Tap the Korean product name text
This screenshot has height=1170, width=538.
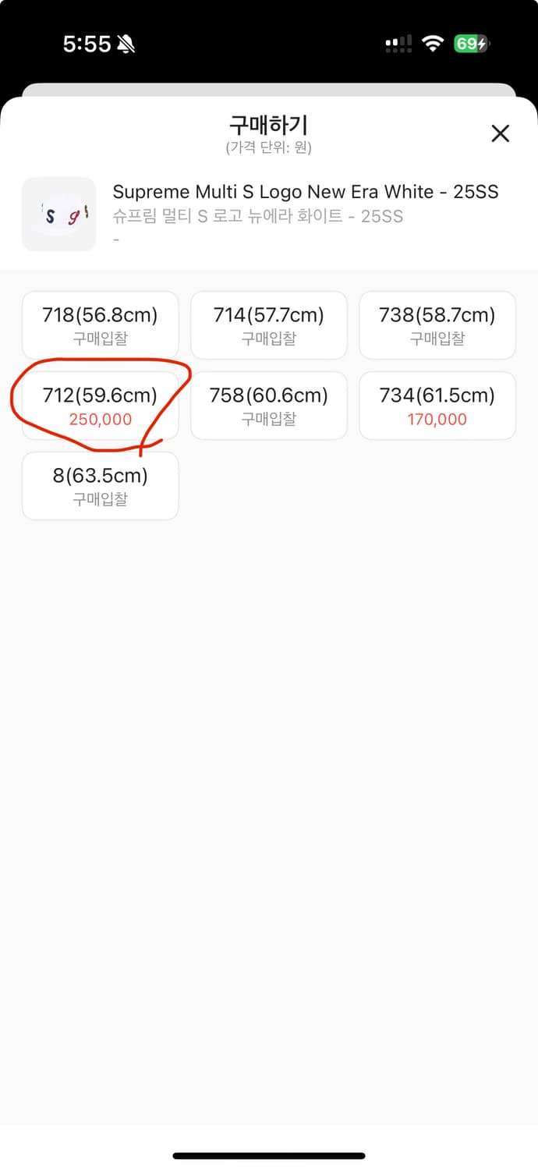point(258,216)
